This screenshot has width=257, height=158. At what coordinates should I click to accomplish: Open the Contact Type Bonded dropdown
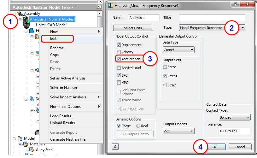(x=235, y=117)
